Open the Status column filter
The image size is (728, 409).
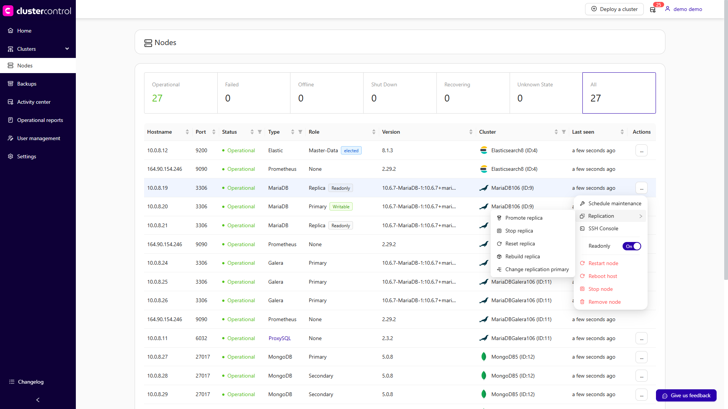pos(259,131)
